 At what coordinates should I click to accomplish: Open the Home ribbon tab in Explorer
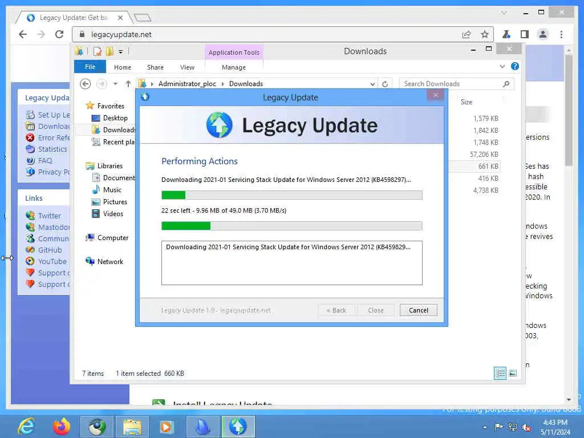tap(123, 67)
